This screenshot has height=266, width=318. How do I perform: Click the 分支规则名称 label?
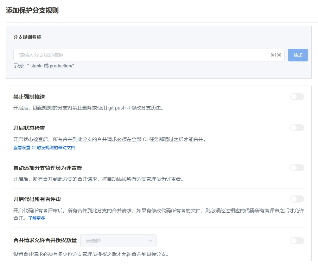27,37
